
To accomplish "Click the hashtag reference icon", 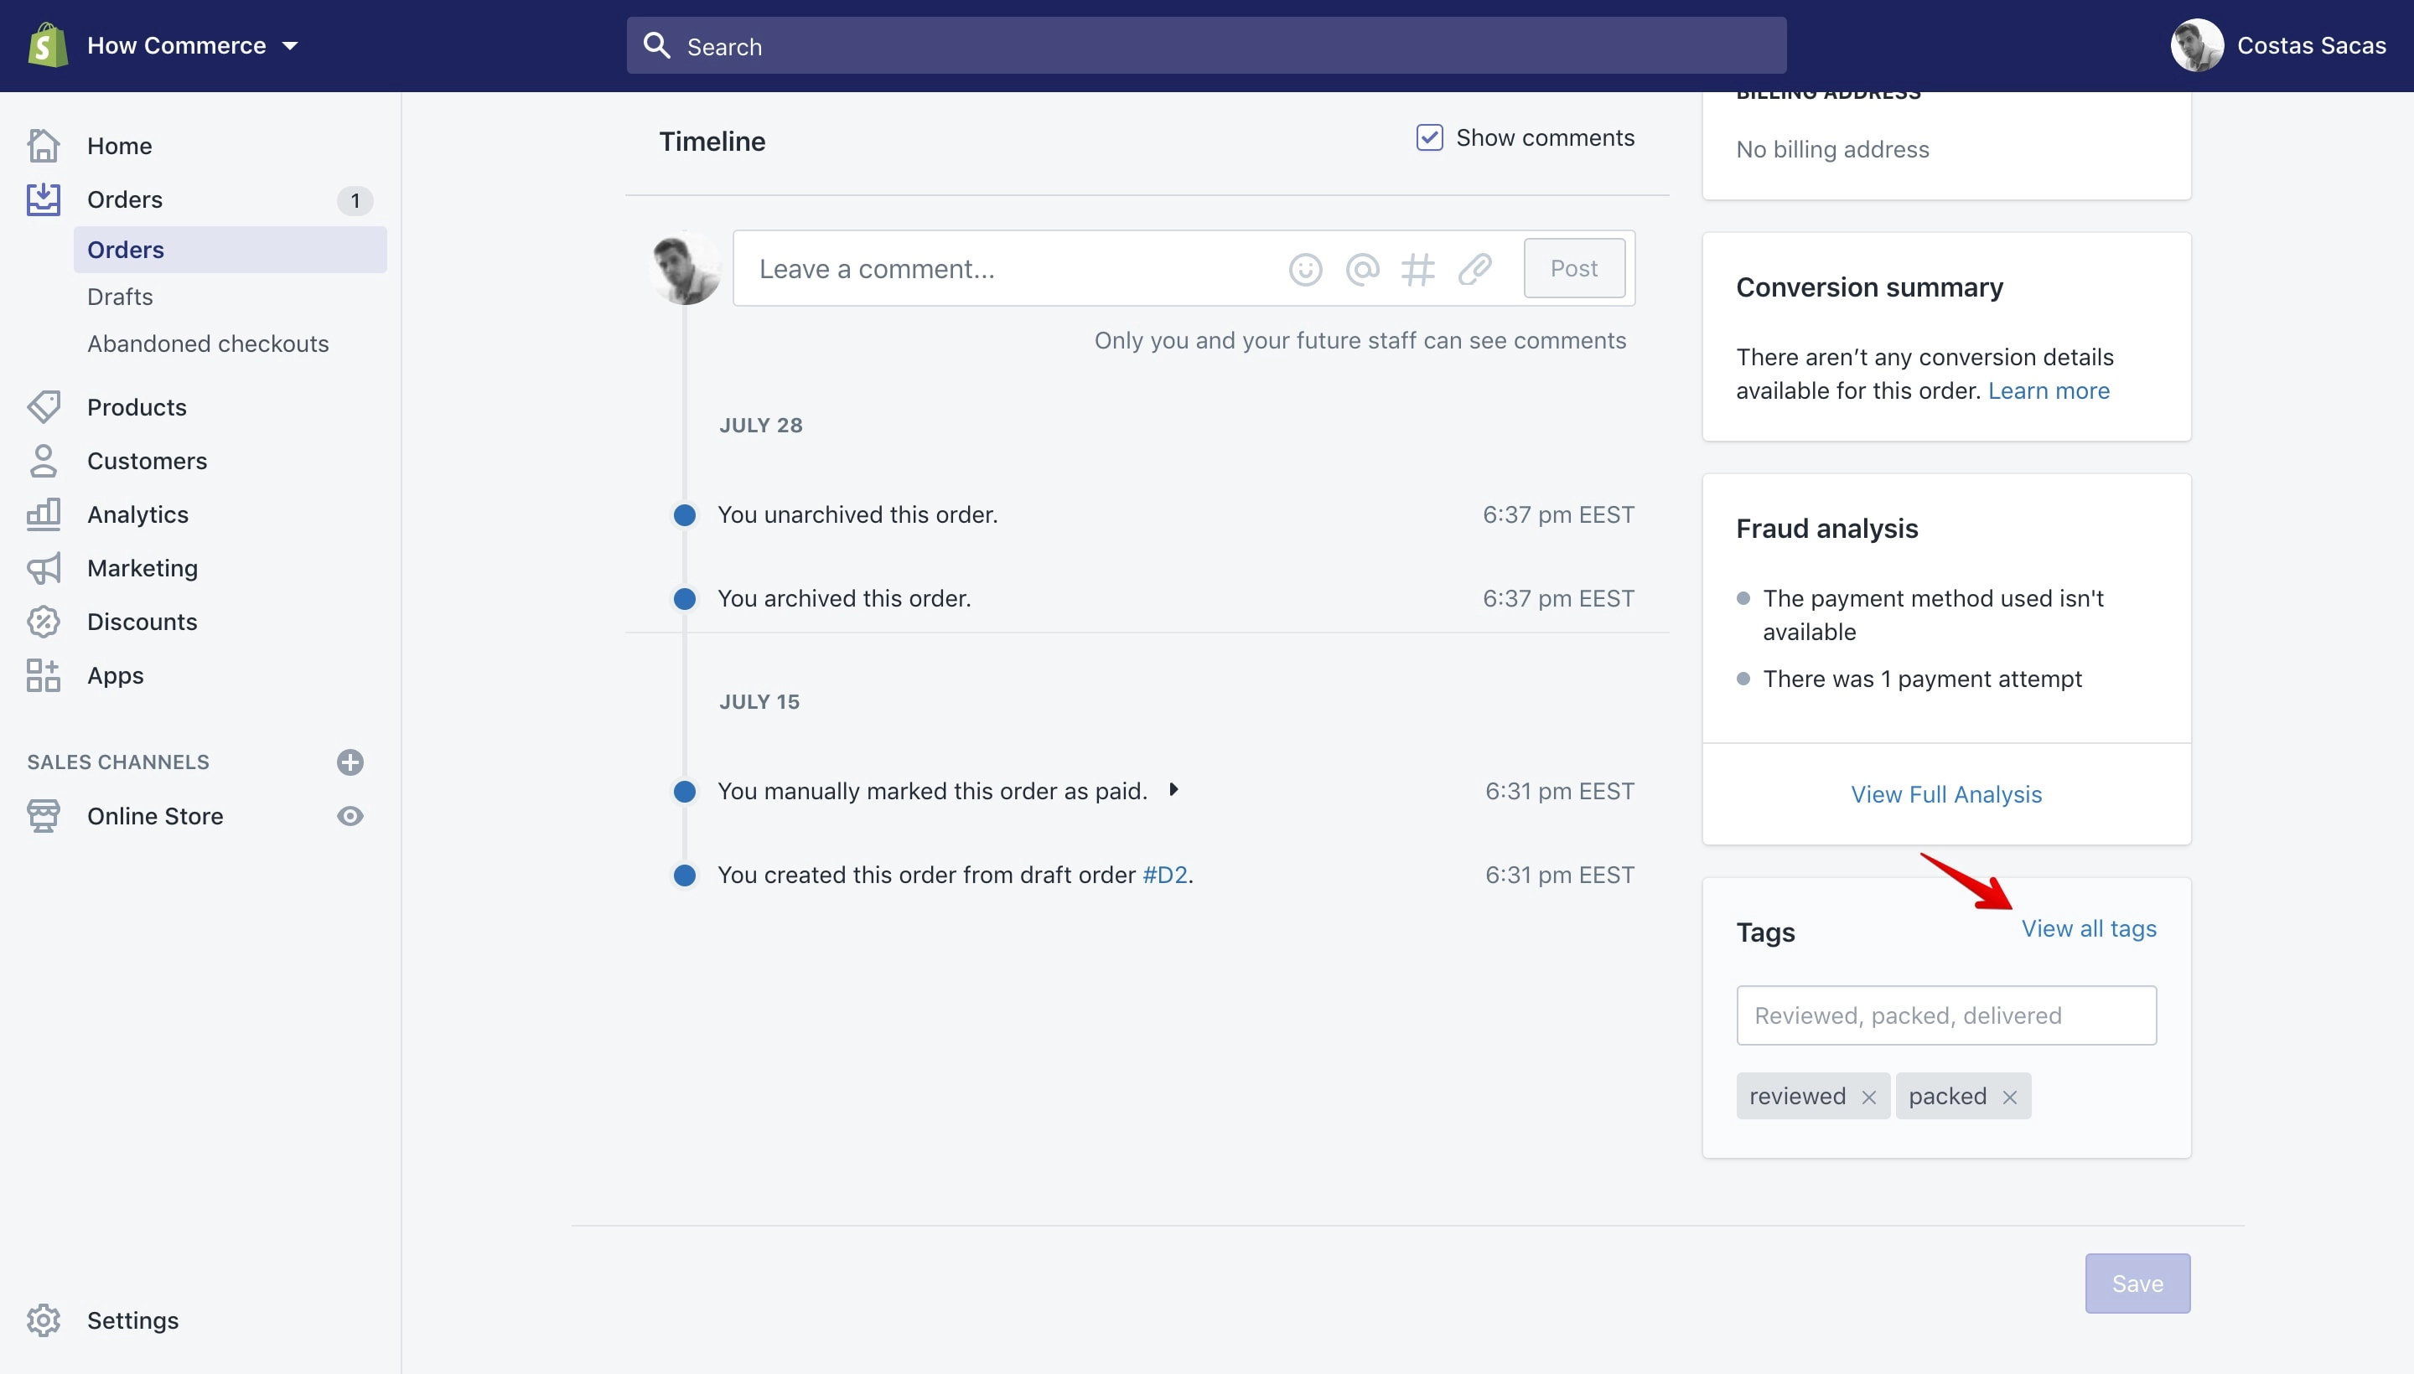I will click(1417, 270).
